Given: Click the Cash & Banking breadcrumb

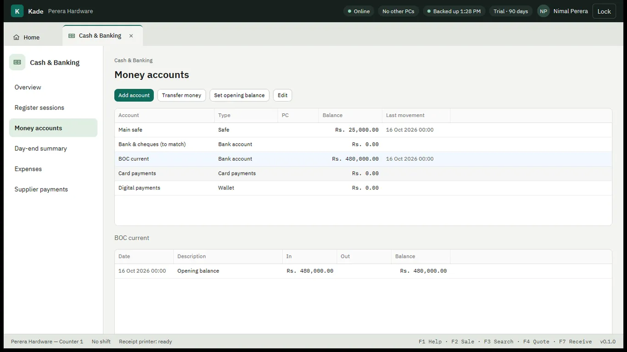Looking at the screenshot, I should [x=134, y=61].
